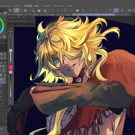Click the round icon below color wheel
The image size is (135, 135).
click(4, 37)
